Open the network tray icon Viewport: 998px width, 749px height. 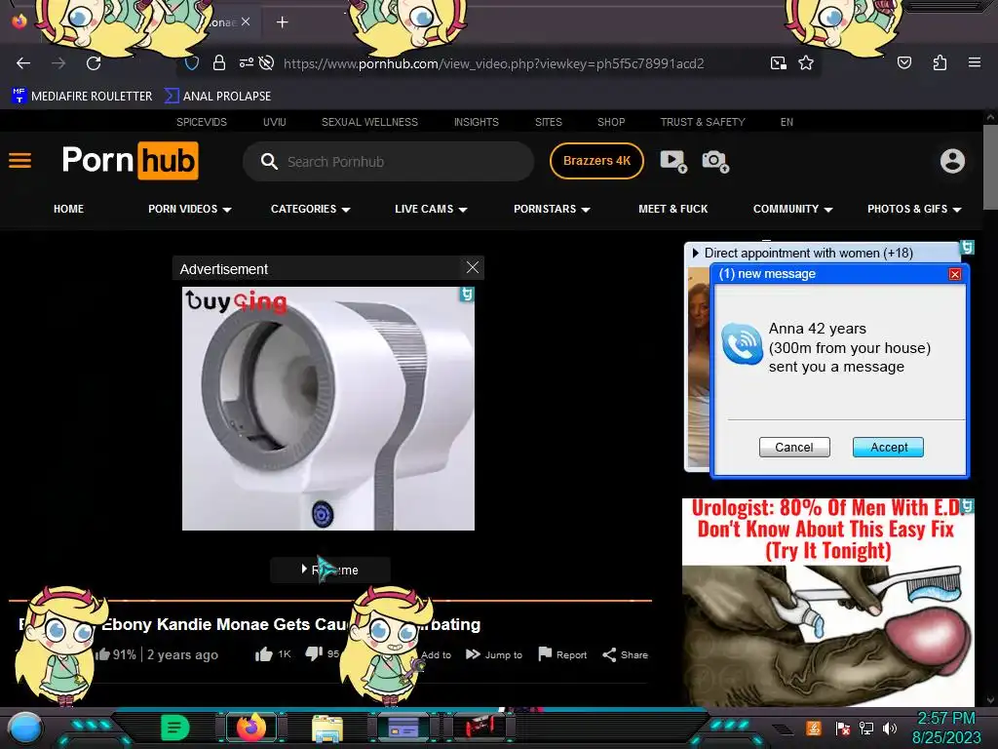click(865, 728)
